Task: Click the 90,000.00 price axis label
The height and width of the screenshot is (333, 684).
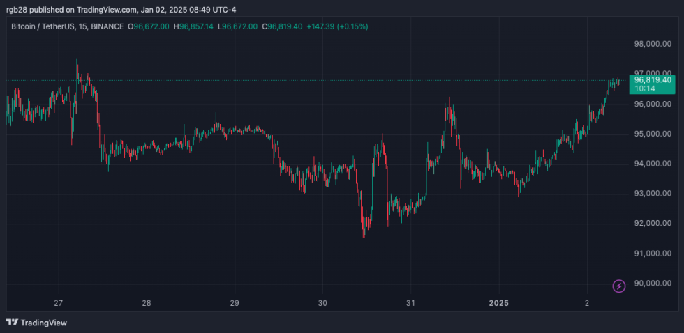Action: (x=653, y=284)
